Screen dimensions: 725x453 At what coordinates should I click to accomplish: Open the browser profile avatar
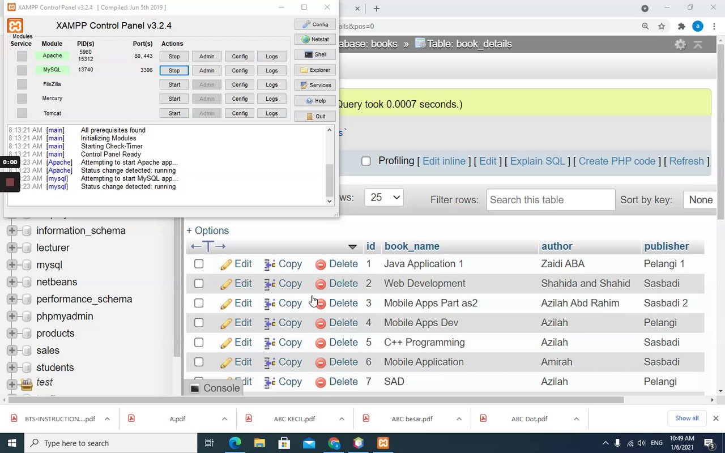pos(698,26)
